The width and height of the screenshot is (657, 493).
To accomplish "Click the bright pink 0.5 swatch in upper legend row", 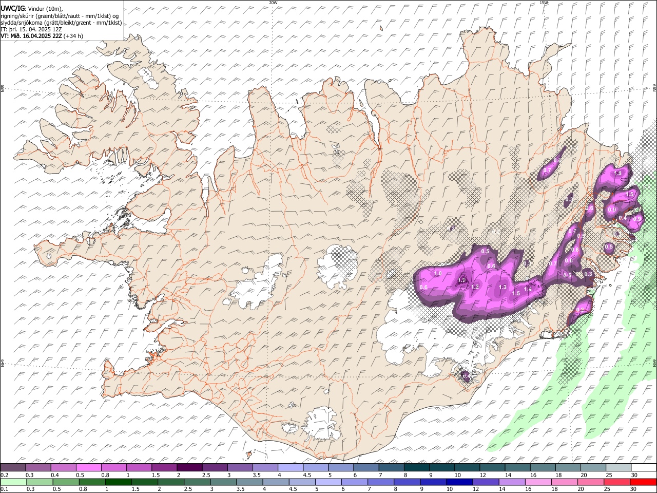I will 89,467.
